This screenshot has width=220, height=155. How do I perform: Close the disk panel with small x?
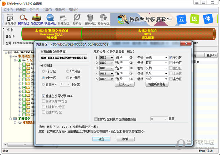pos(4,29)
